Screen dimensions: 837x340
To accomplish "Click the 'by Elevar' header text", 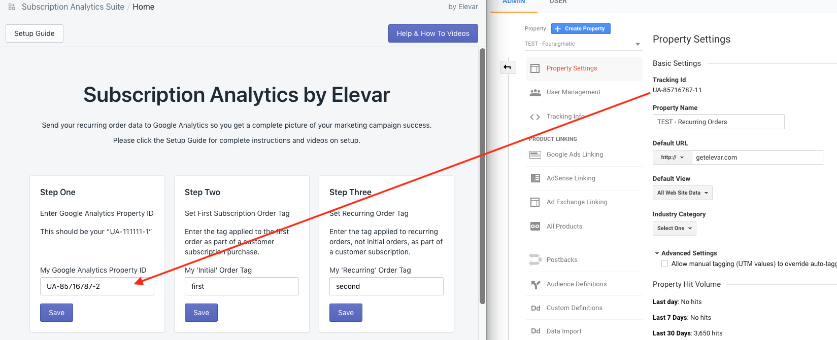I will point(463,7).
